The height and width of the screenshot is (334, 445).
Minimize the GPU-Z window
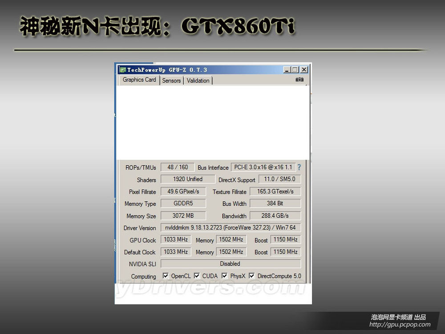coord(287,69)
